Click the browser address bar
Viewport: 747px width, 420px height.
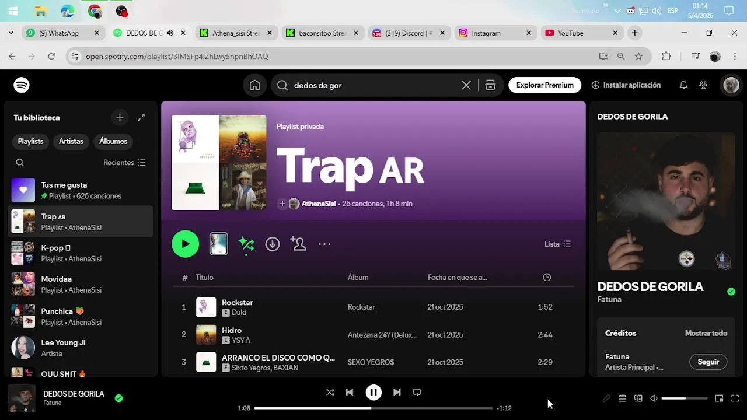[338, 57]
